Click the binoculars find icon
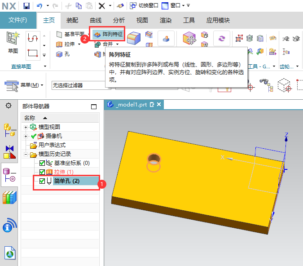Screen dimensions: 303x266 tap(266, 85)
